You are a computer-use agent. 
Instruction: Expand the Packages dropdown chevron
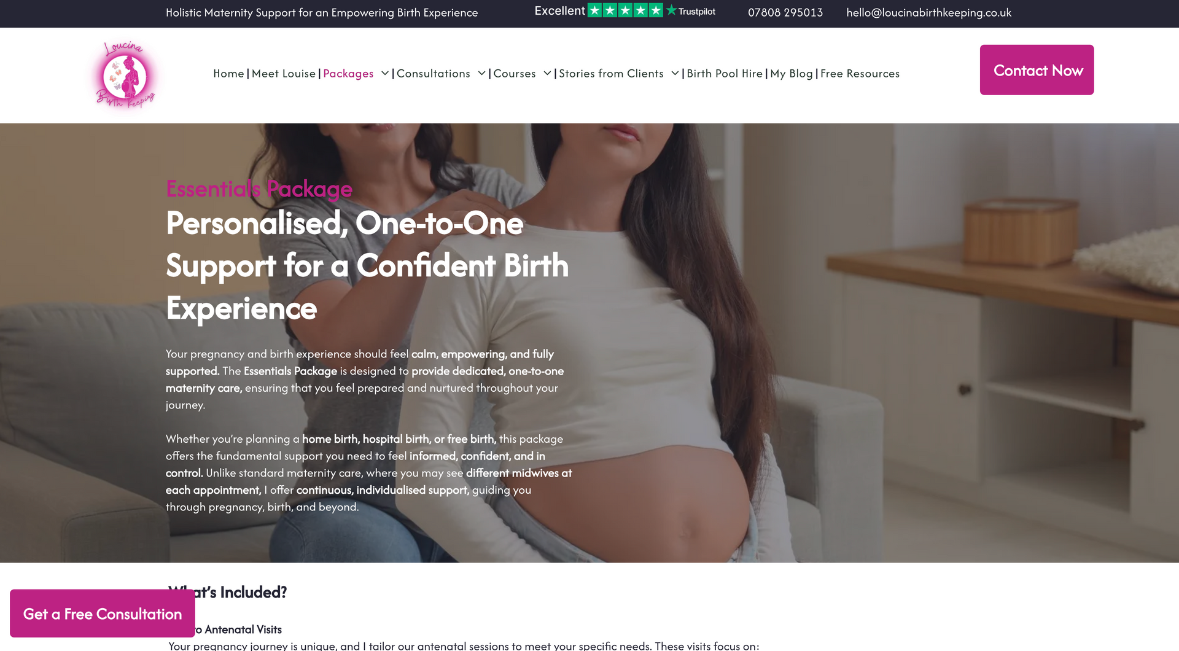coord(385,73)
